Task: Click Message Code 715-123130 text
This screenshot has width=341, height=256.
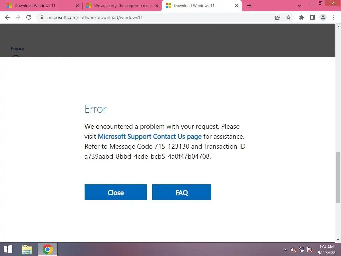Action: click(149, 147)
